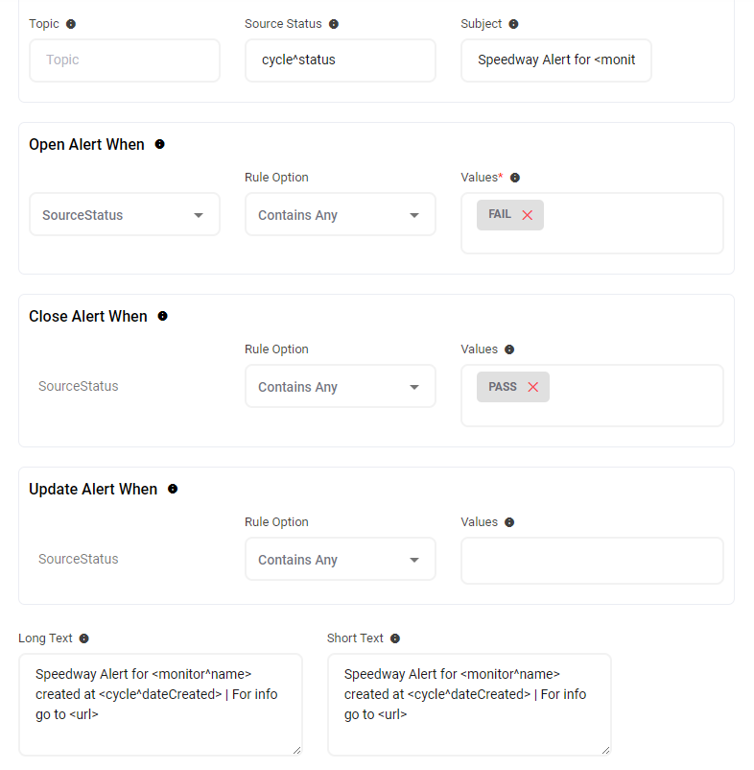
Task: Remove the PASS value chip
Action: point(533,387)
